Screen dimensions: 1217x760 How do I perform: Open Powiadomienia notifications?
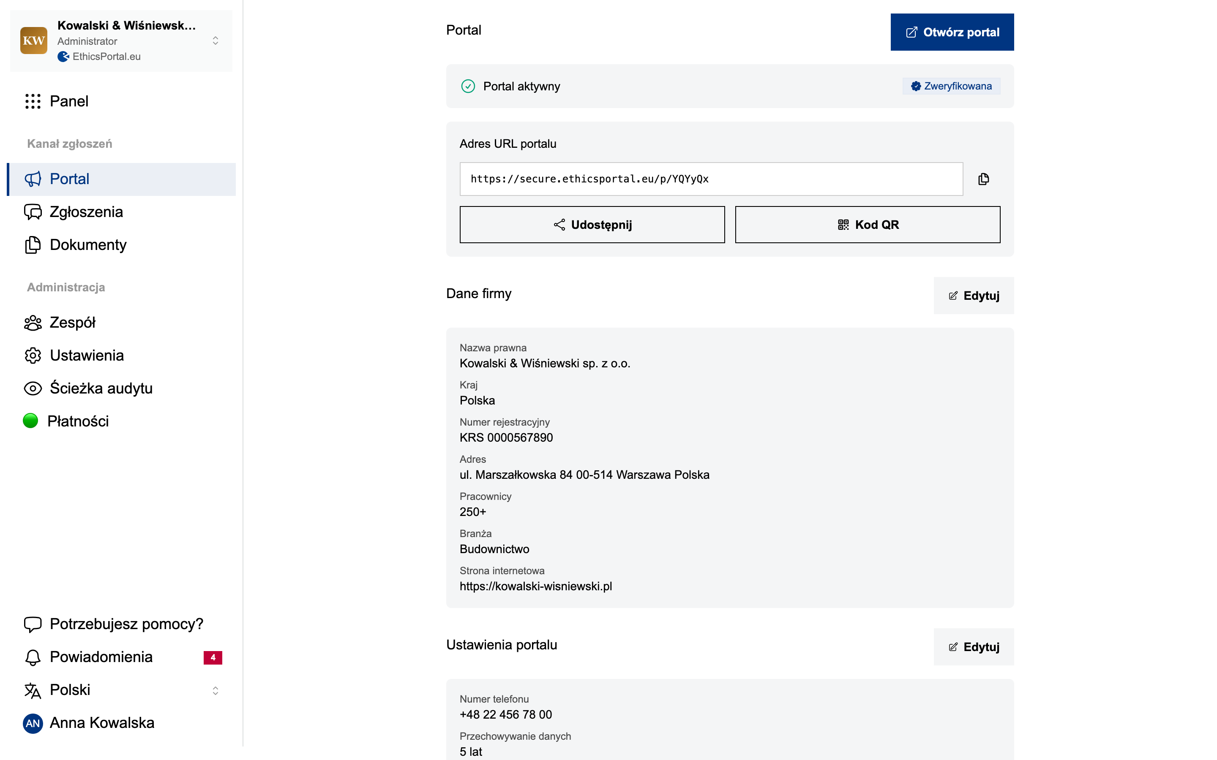121,657
